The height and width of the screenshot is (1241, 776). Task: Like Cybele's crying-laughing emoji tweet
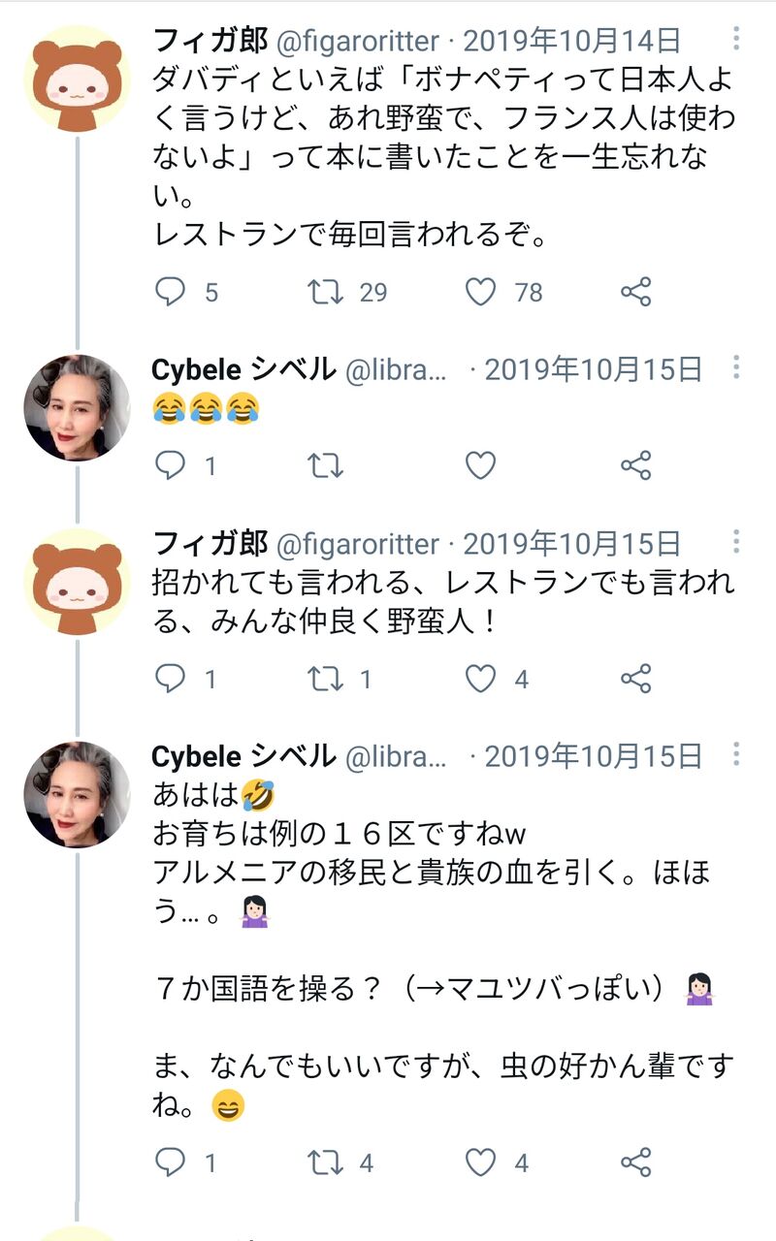[481, 466]
